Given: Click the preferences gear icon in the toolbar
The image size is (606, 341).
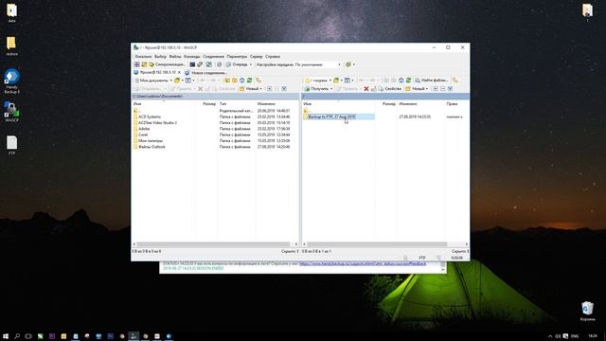Looking at the screenshot, I should (219, 64).
